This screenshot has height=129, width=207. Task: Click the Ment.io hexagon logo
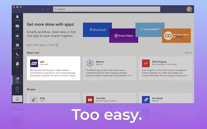point(90,63)
